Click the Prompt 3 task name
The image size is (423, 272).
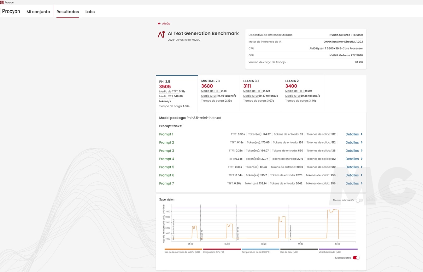(x=167, y=151)
